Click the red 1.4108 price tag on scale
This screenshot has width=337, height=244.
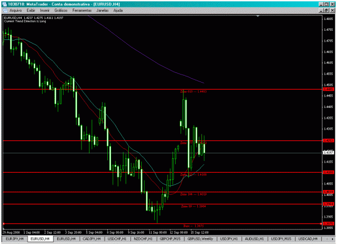(x=328, y=172)
